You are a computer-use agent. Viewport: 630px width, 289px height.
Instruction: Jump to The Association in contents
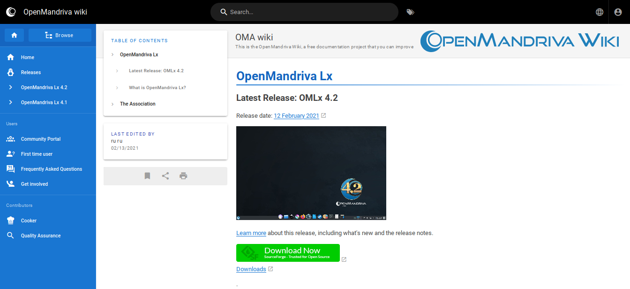(137, 104)
